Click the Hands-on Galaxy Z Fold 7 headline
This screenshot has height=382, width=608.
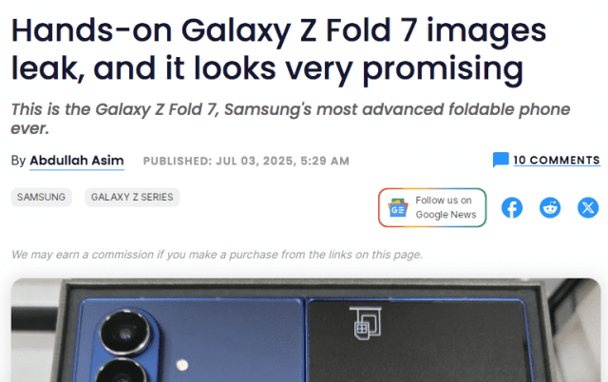(278, 49)
